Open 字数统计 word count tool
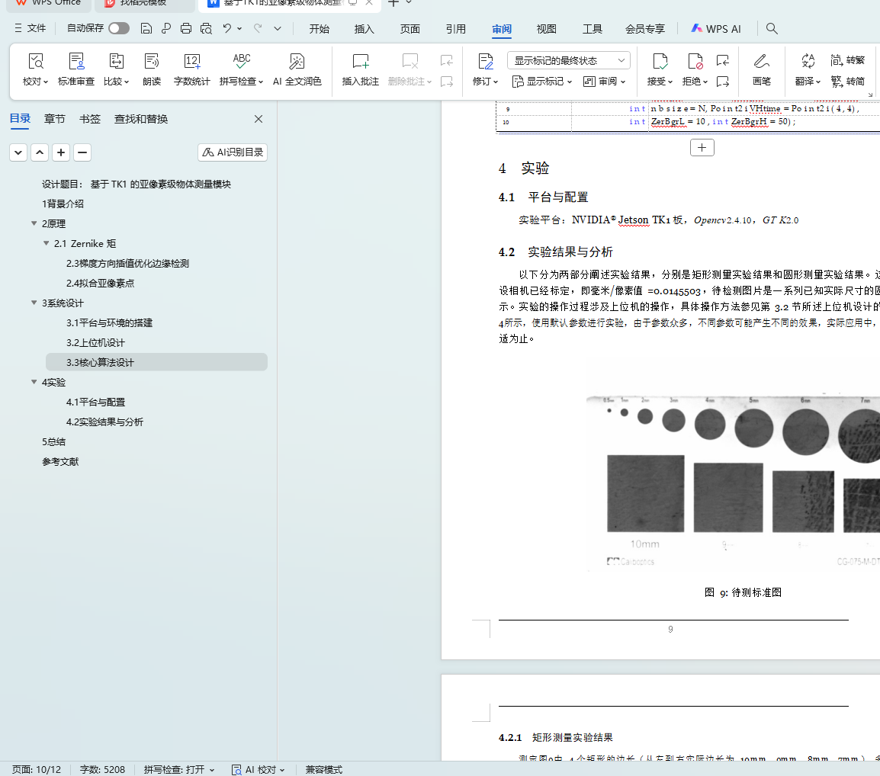Screen dimensions: 880x776 click(191, 62)
